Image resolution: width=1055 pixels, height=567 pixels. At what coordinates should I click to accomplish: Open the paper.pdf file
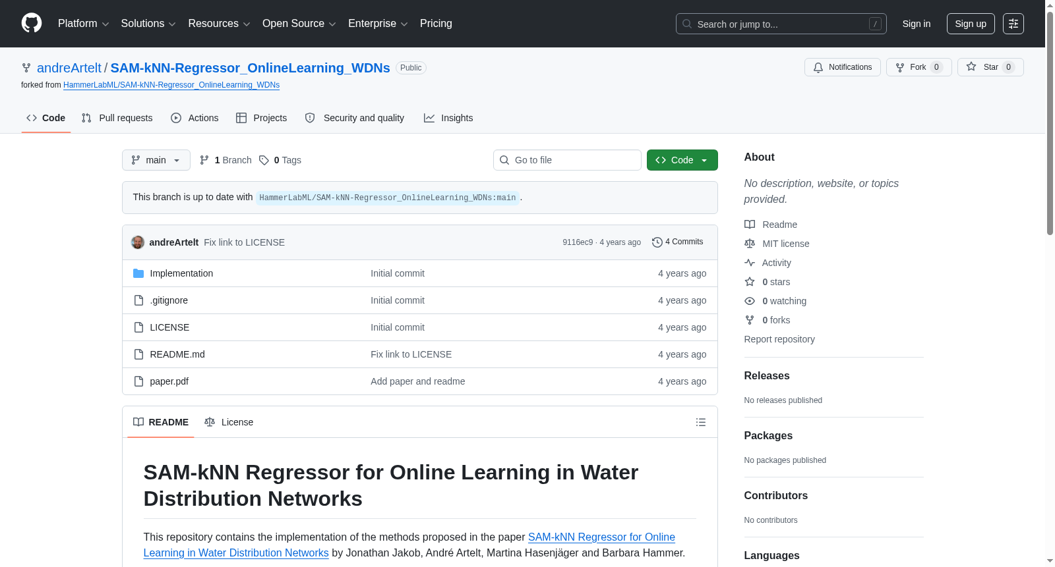(x=169, y=381)
